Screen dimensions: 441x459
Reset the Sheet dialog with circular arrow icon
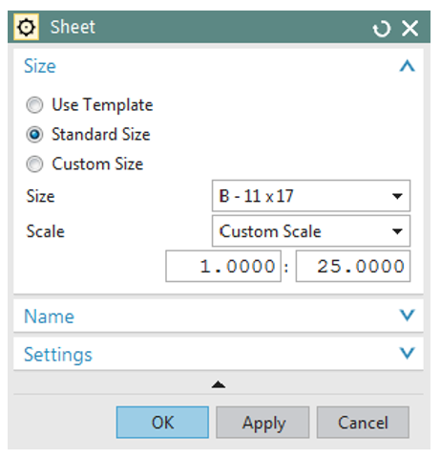coord(382,29)
